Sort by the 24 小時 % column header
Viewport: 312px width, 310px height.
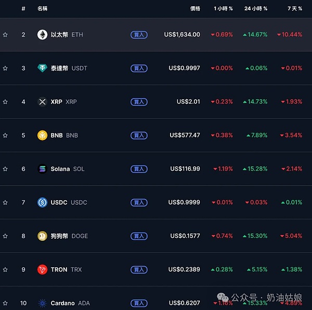pos(255,9)
